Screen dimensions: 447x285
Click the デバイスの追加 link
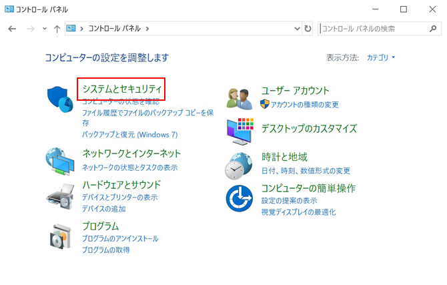[x=104, y=209]
